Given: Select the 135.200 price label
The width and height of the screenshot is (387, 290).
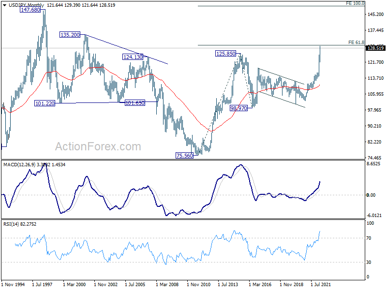Looking at the screenshot, I should 70,35.
